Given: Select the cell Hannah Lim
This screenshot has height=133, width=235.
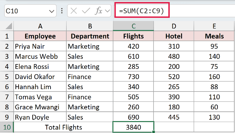Looking at the screenshot, I should pyautogui.click(x=40, y=87).
